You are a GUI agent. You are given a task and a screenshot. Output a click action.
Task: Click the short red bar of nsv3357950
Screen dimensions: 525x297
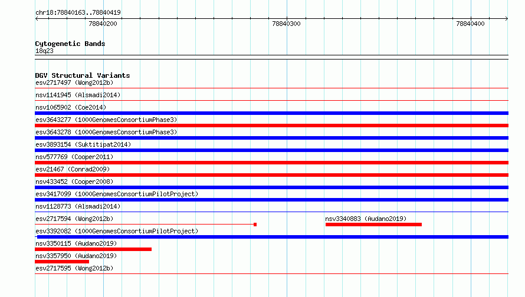[62, 262]
